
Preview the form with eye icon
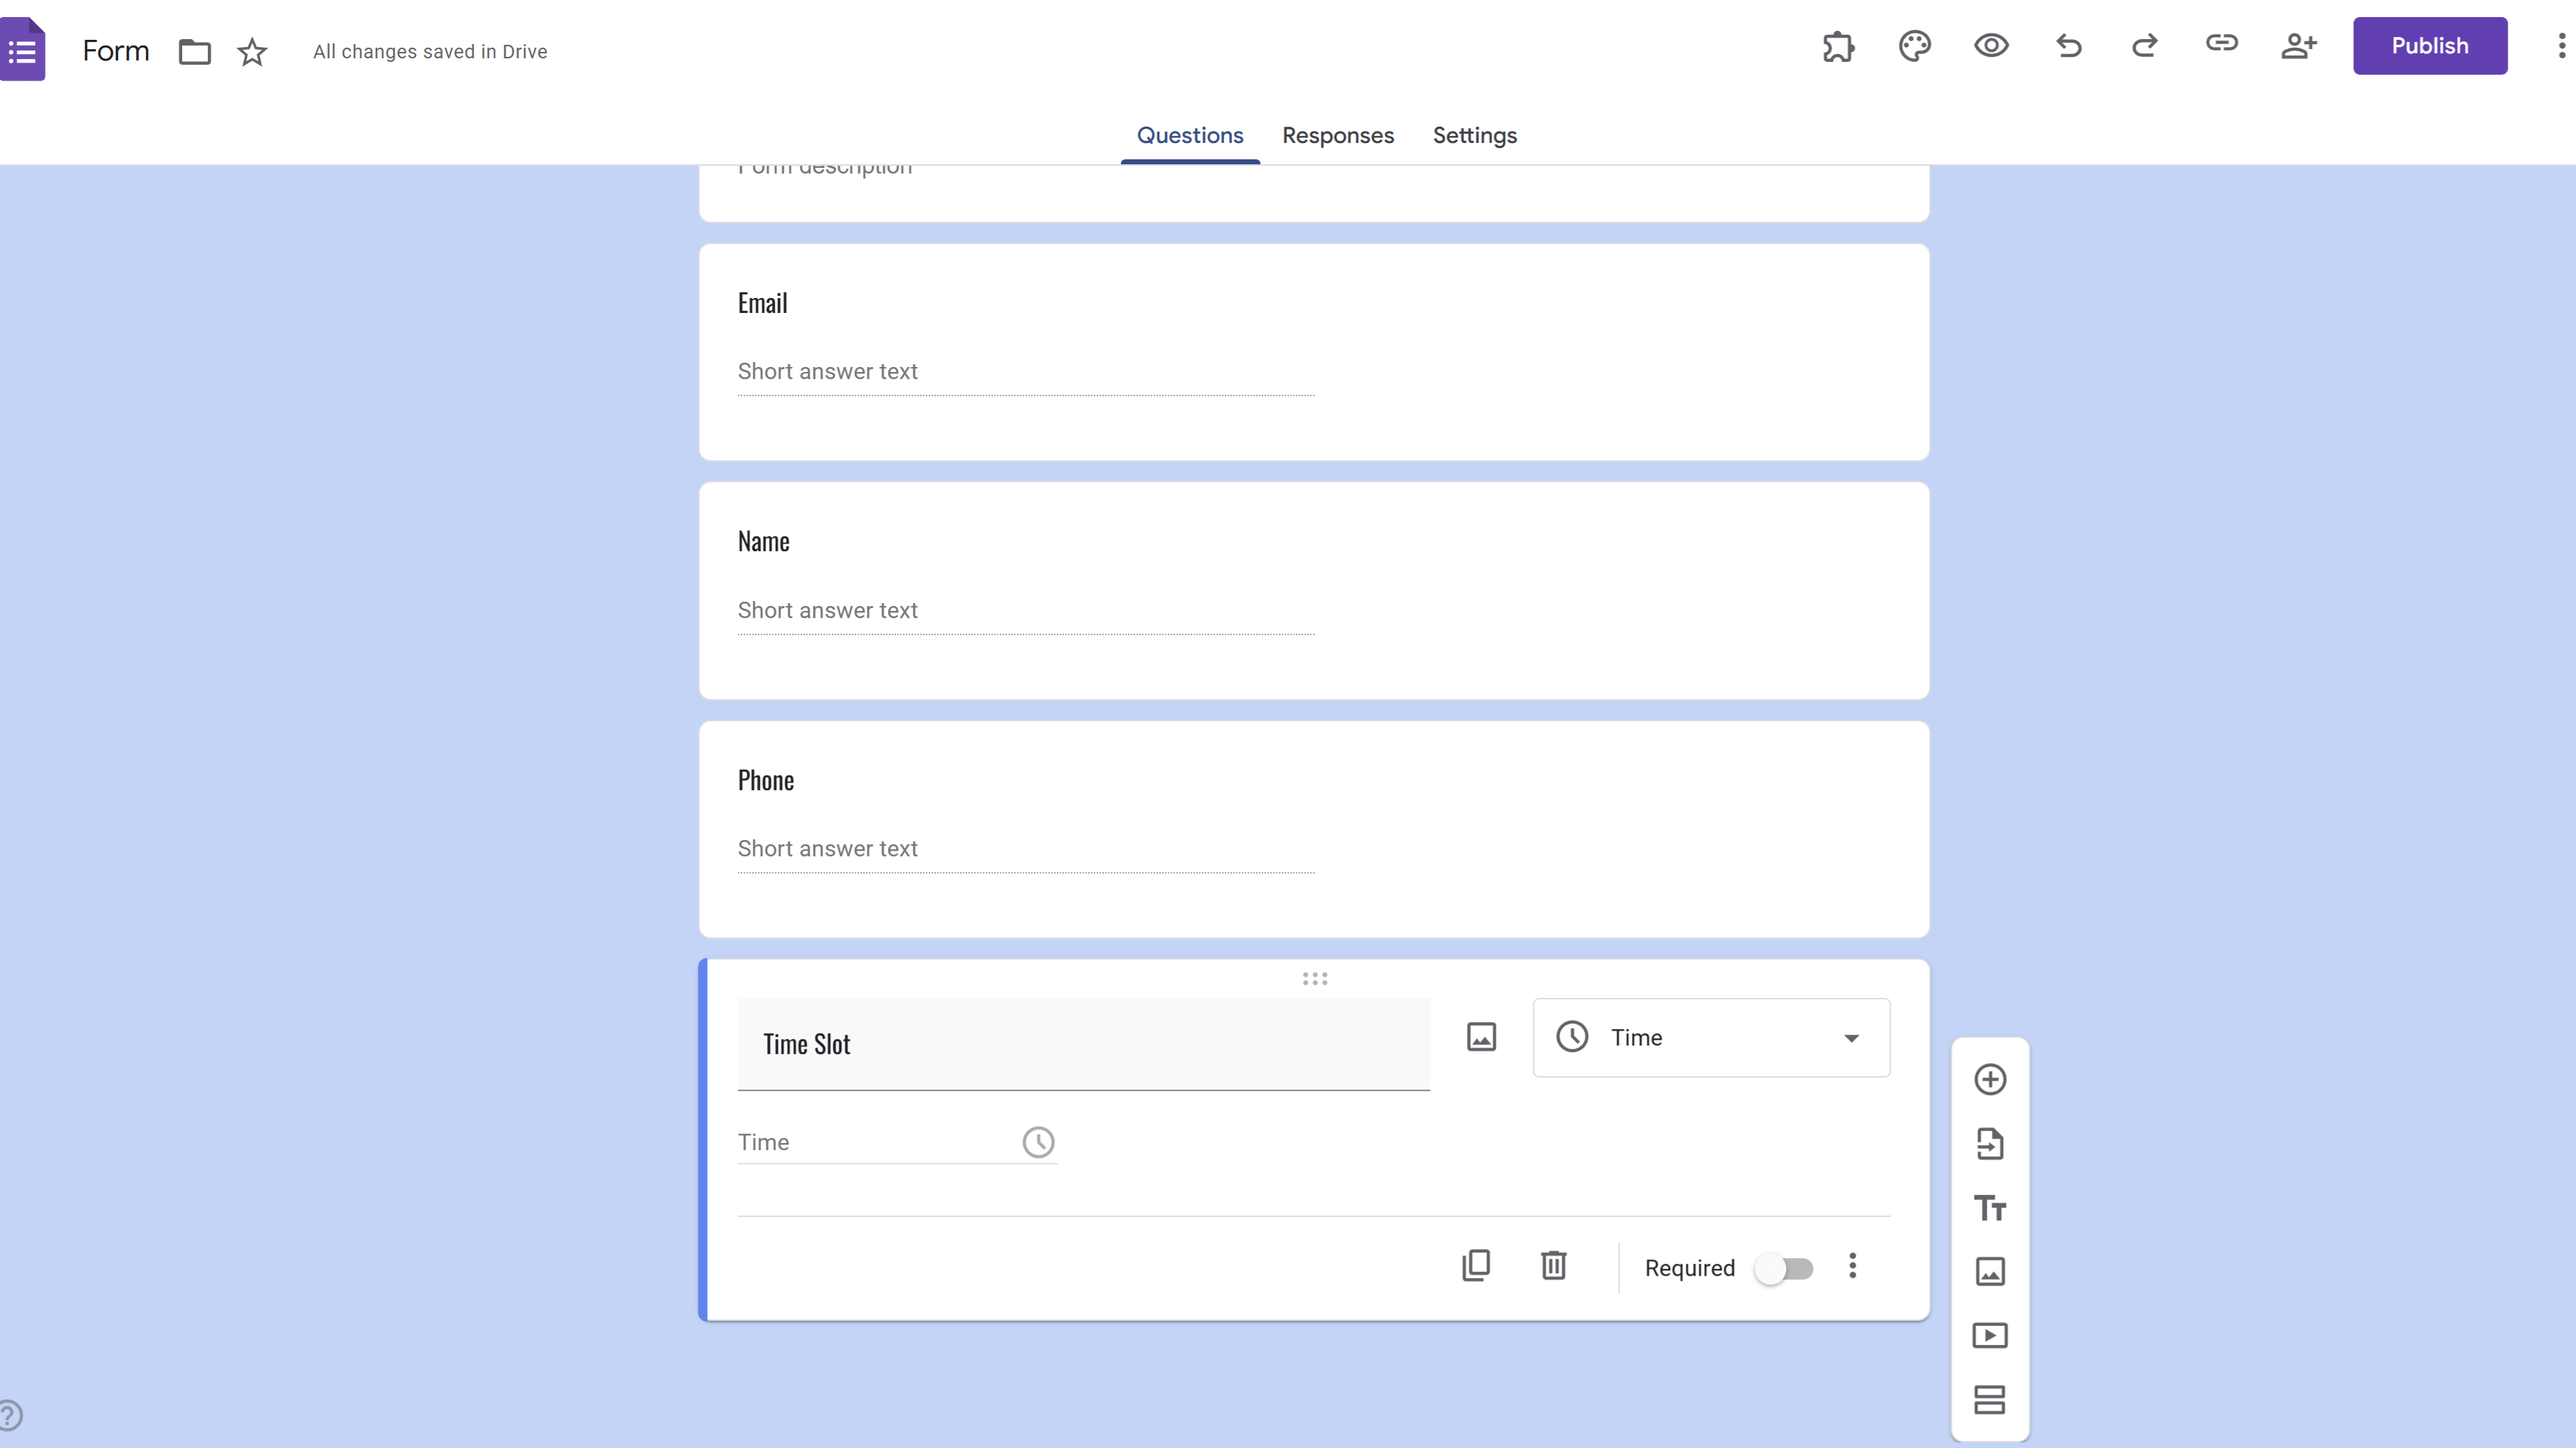coord(1991,46)
